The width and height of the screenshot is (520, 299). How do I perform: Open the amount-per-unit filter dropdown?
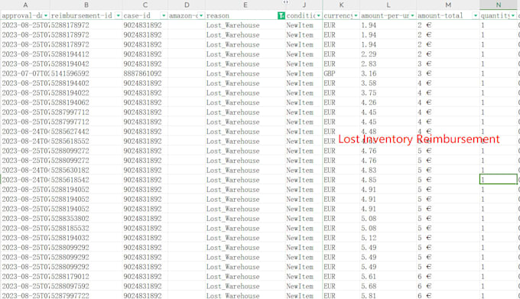point(412,15)
